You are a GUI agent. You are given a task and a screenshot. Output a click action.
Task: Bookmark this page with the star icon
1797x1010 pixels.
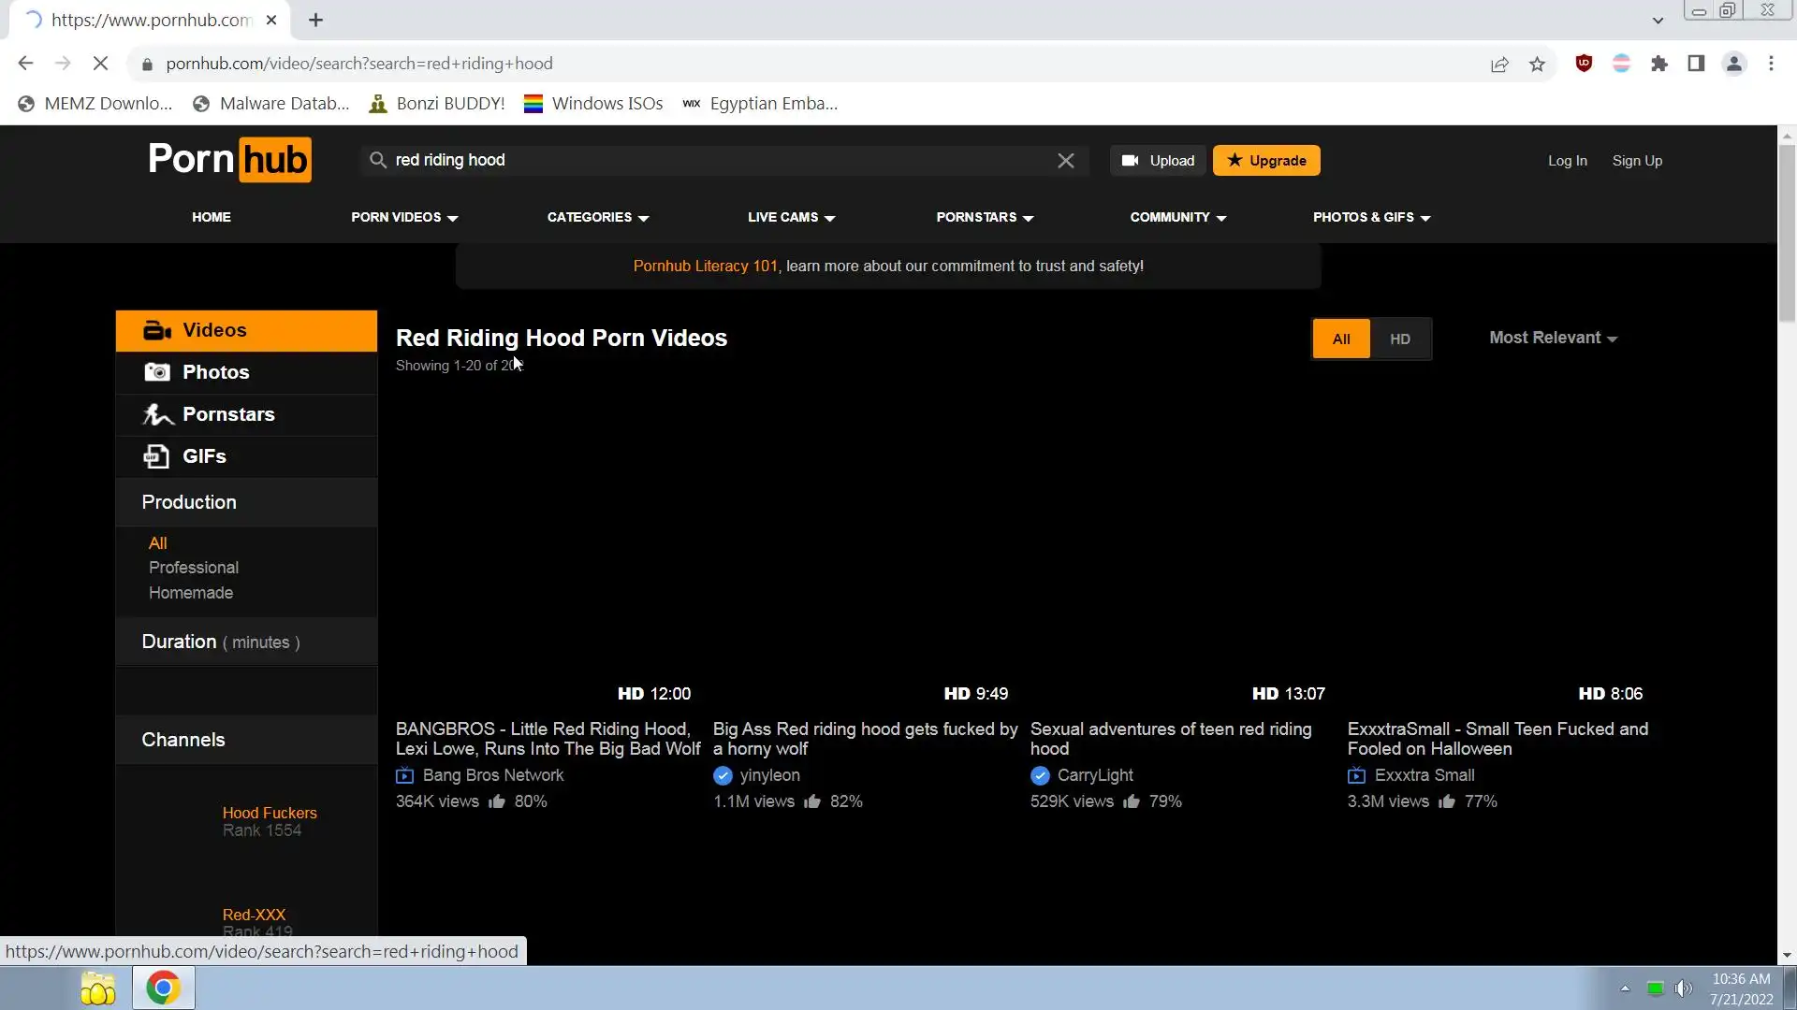1537,64
